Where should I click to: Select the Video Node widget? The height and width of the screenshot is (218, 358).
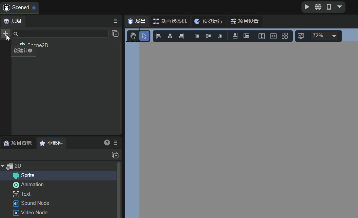pyautogui.click(x=34, y=213)
